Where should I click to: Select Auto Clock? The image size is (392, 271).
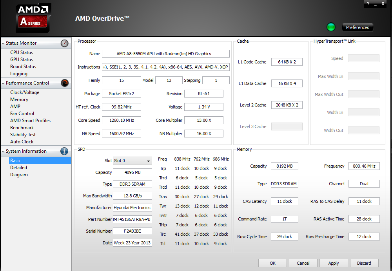22,142
